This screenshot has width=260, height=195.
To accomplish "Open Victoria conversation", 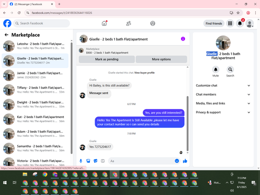I will tap(35, 162).
